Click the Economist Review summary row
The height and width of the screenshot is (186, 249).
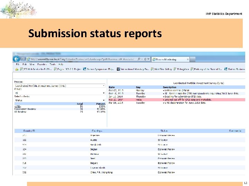[x=60, y=109]
